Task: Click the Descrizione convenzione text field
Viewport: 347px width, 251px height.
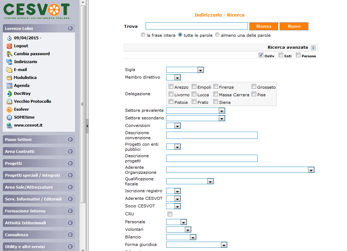Action: [212, 135]
